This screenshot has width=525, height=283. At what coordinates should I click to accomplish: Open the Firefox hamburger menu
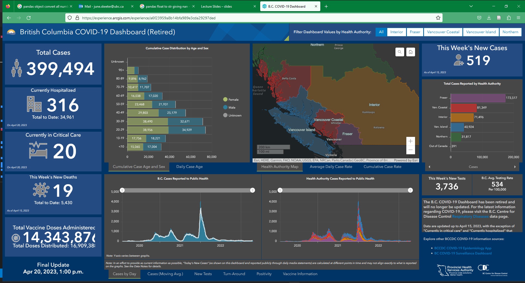518,18
